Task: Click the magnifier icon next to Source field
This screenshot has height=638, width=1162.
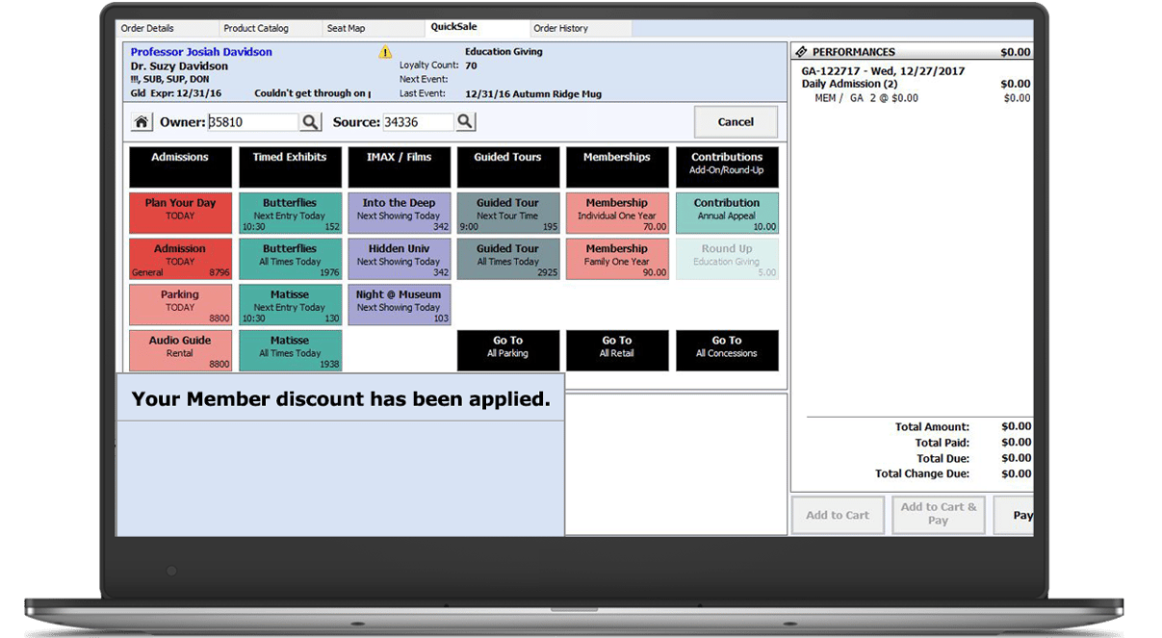Action: (468, 121)
